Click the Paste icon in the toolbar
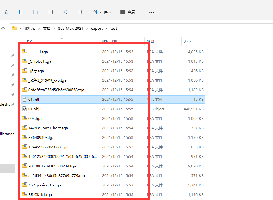This screenshot has width=273, height=200. (35, 12)
